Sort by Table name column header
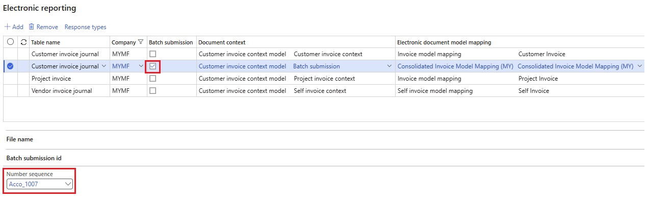The height and width of the screenshot is (199, 648). point(46,42)
